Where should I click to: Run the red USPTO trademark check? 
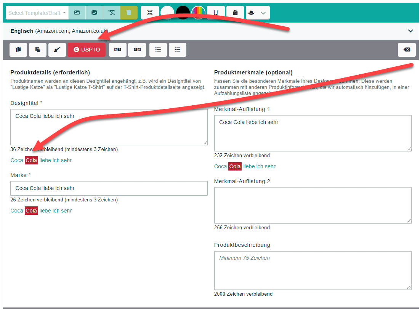click(87, 50)
